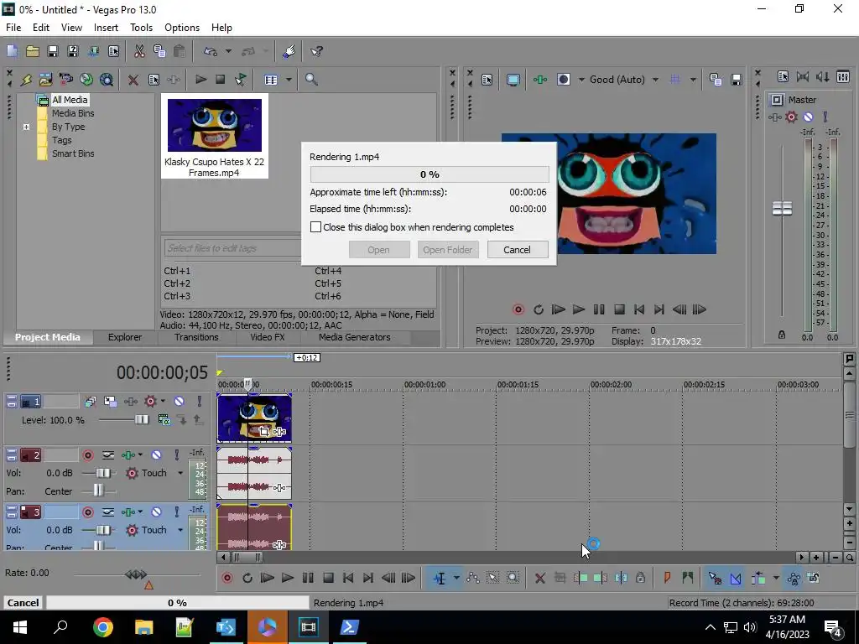The width and height of the screenshot is (859, 644).
Task: Click the Play button under the video preview
Action: [579, 309]
